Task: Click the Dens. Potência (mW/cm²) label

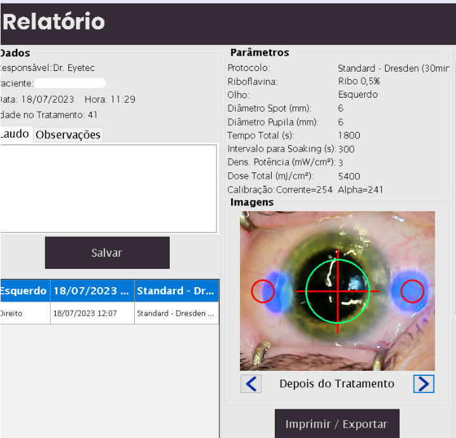Action: coord(281,162)
